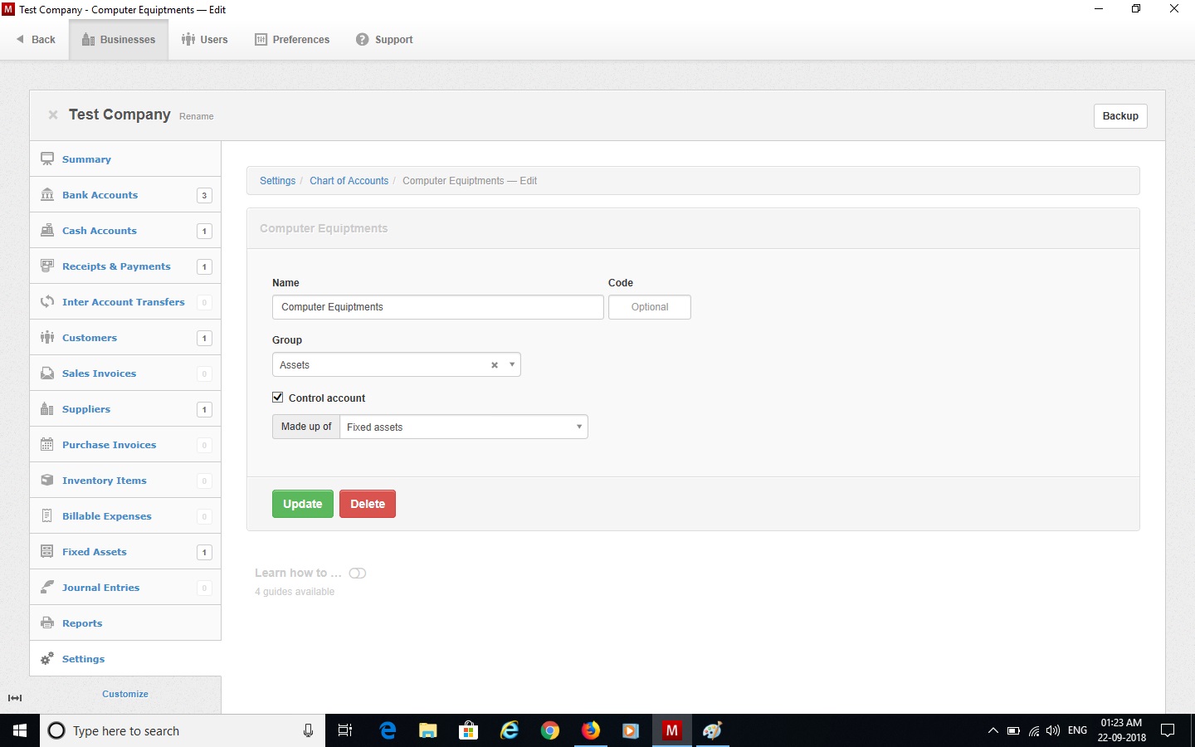Viewport: 1195px width, 747px height.
Task: Click the Inter Account Transfers arrows icon
Action: 47,301
